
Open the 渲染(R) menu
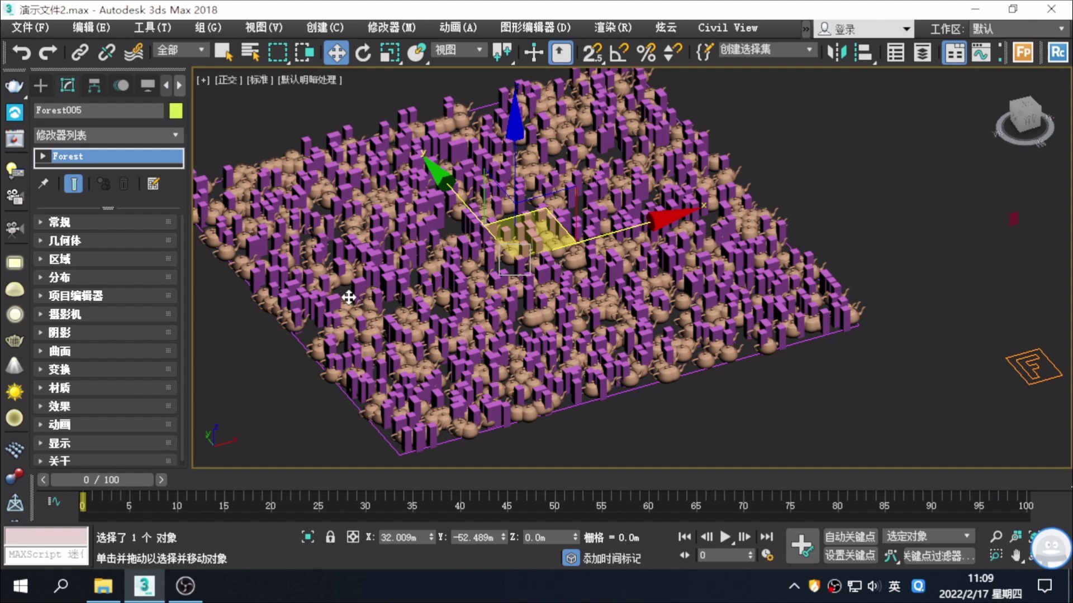(x=613, y=27)
